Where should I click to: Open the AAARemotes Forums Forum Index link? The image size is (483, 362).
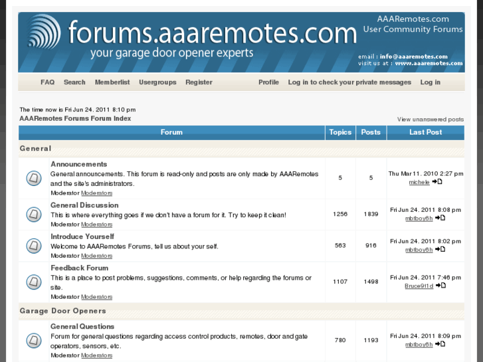(75, 119)
